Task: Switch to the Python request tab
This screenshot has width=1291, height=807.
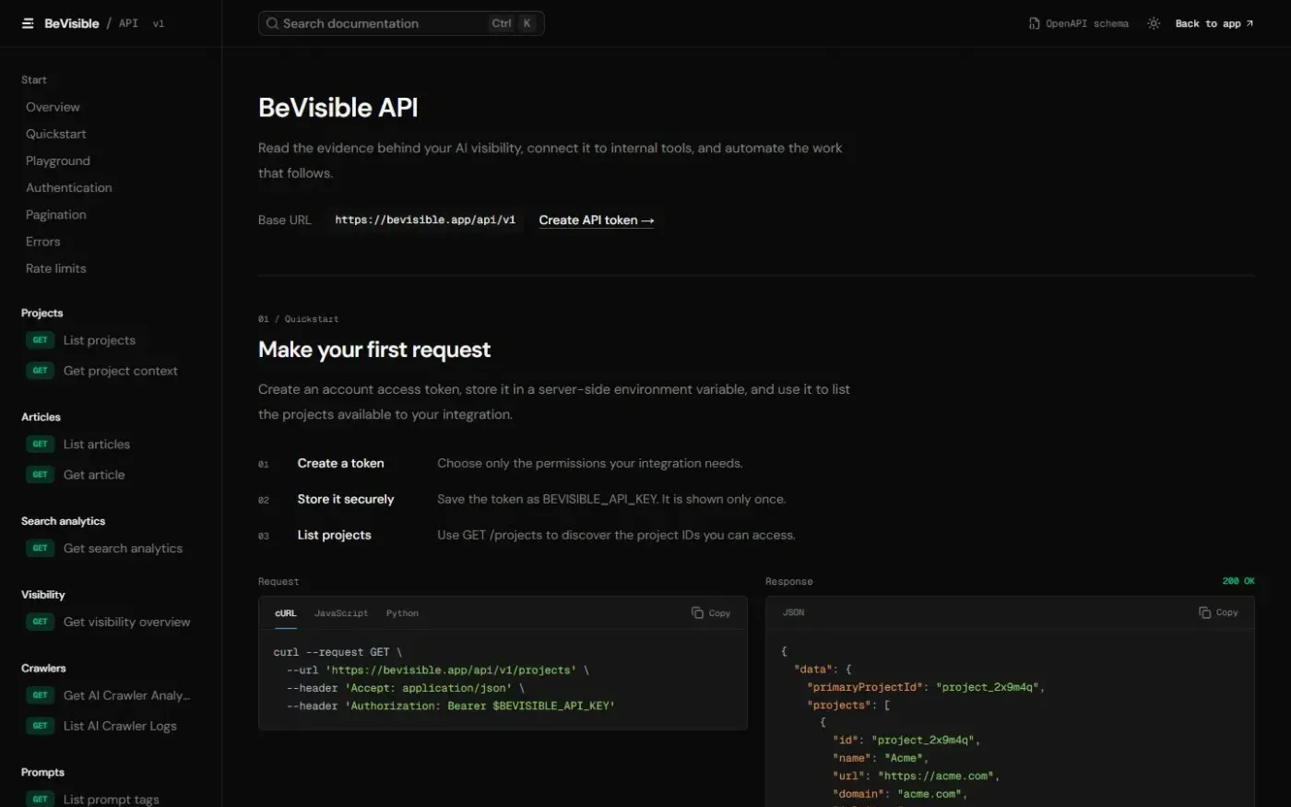Action: click(402, 613)
